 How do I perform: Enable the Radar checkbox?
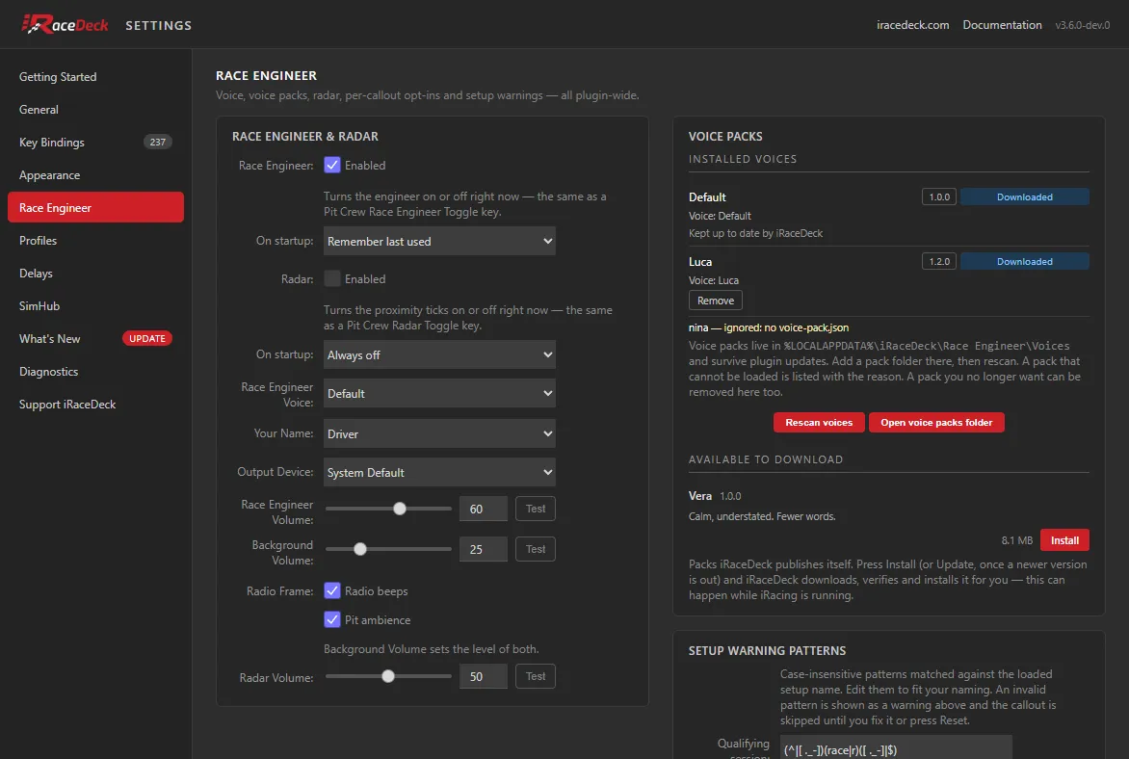tap(332, 278)
